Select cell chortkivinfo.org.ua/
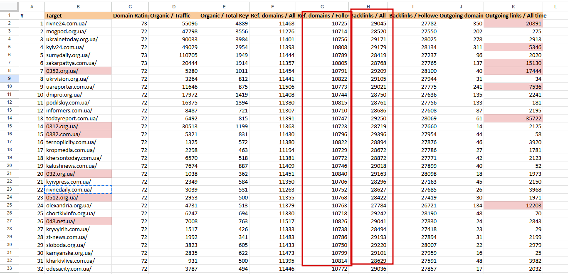Screen dimensions: 568x274 point(78,213)
